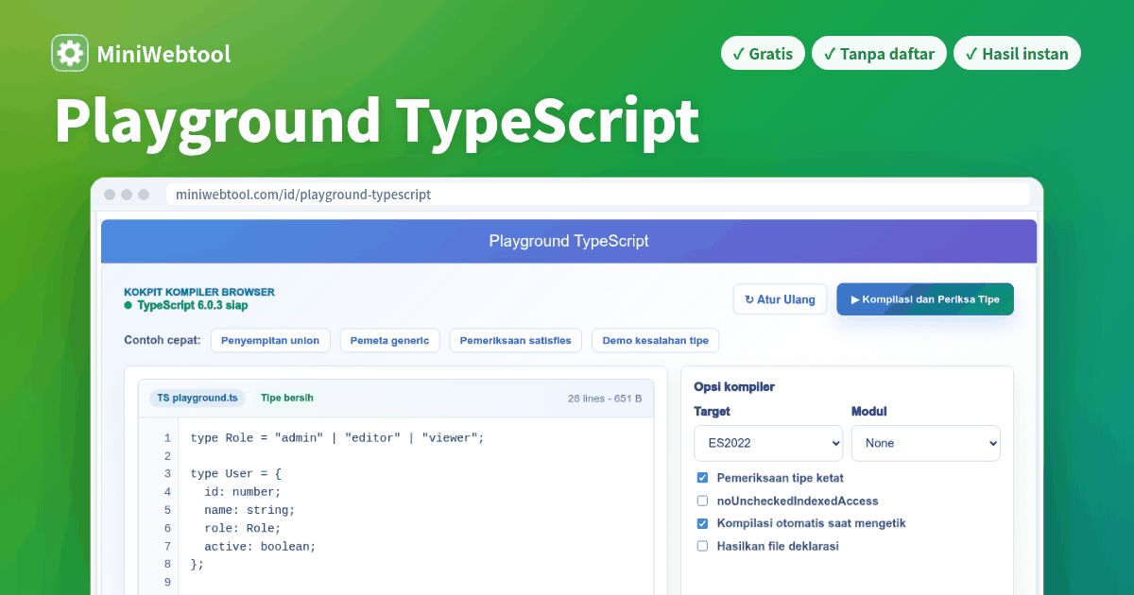Click code line 'name: string;'
Image resolution: width=1134 pixels, height=595 pixels.
(x=249, y=510)
